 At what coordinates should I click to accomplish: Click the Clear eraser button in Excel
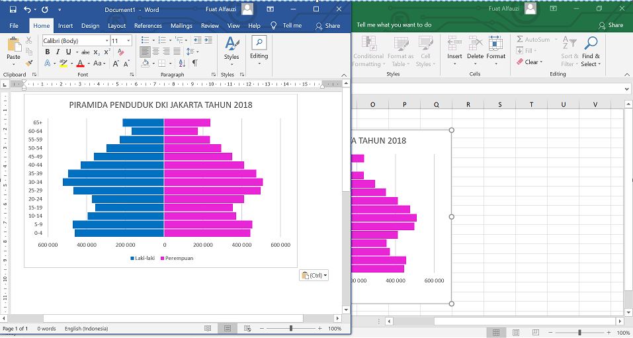click(529, 62)
